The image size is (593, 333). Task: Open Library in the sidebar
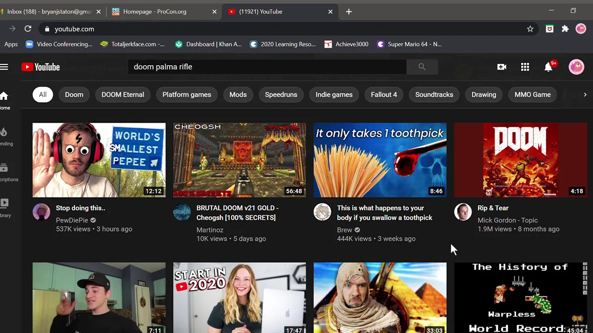click(5, 208)
